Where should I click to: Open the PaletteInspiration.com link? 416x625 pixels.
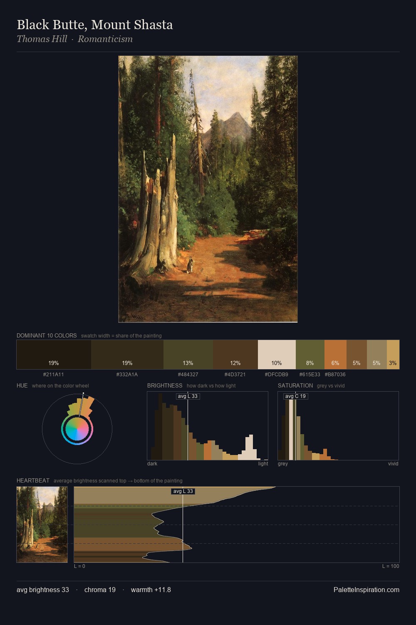click(x=366, y=590)
